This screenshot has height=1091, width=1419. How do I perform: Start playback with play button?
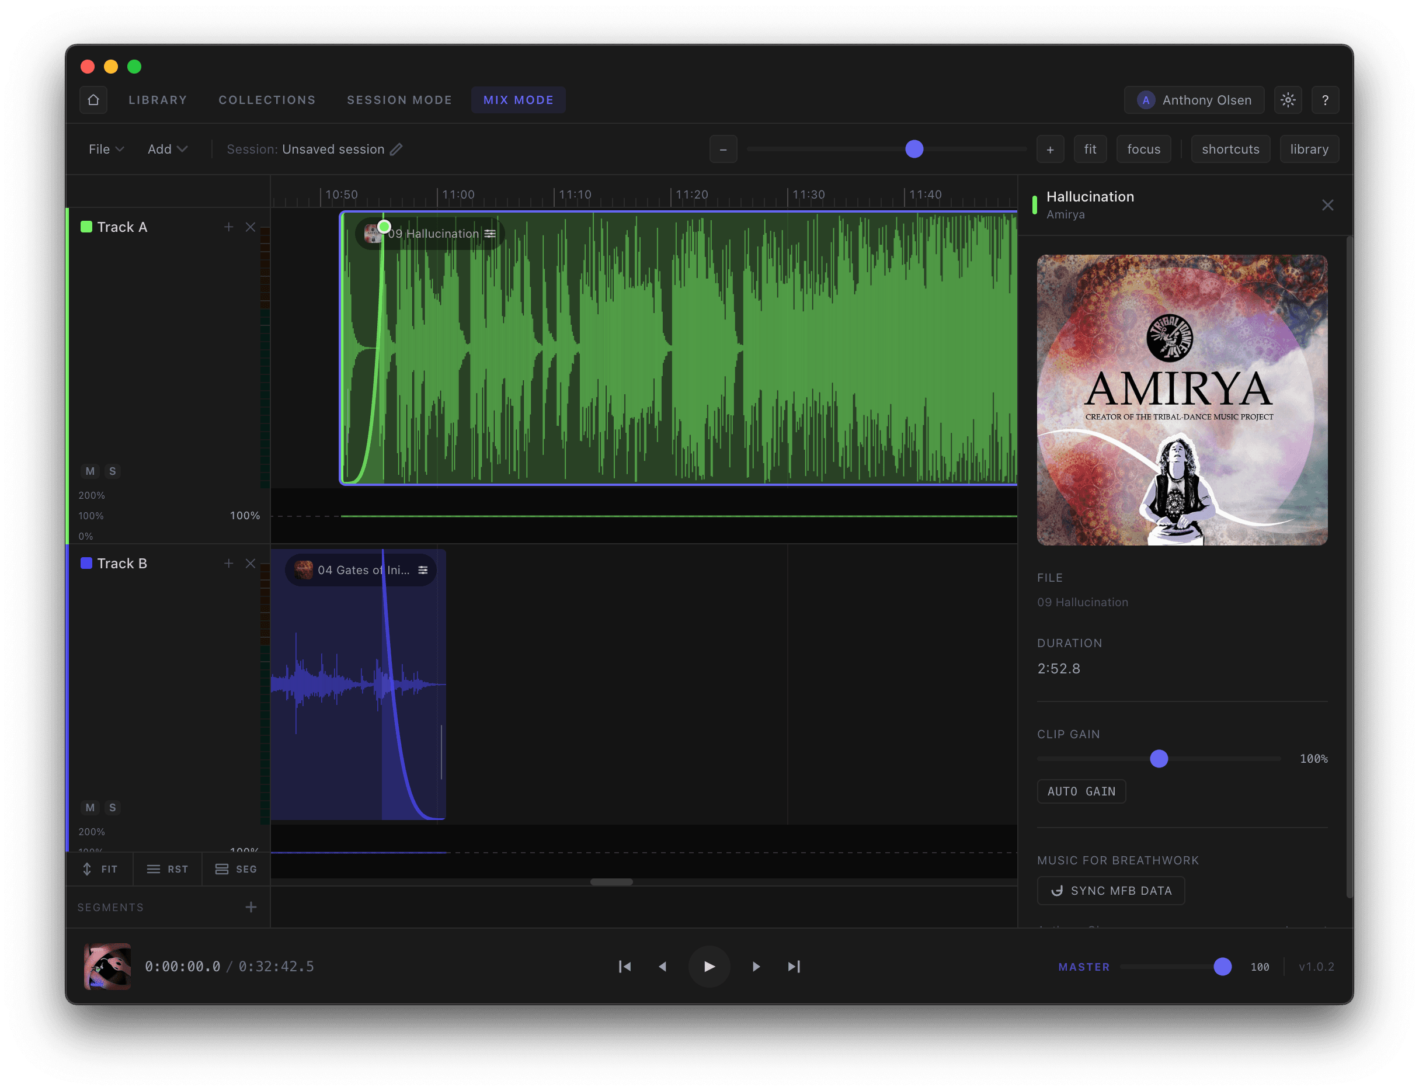[709, 967]
